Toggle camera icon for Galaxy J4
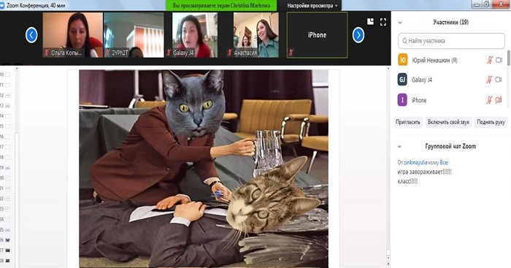This screenshot has height=268, width=511. (x=499, y=80)
